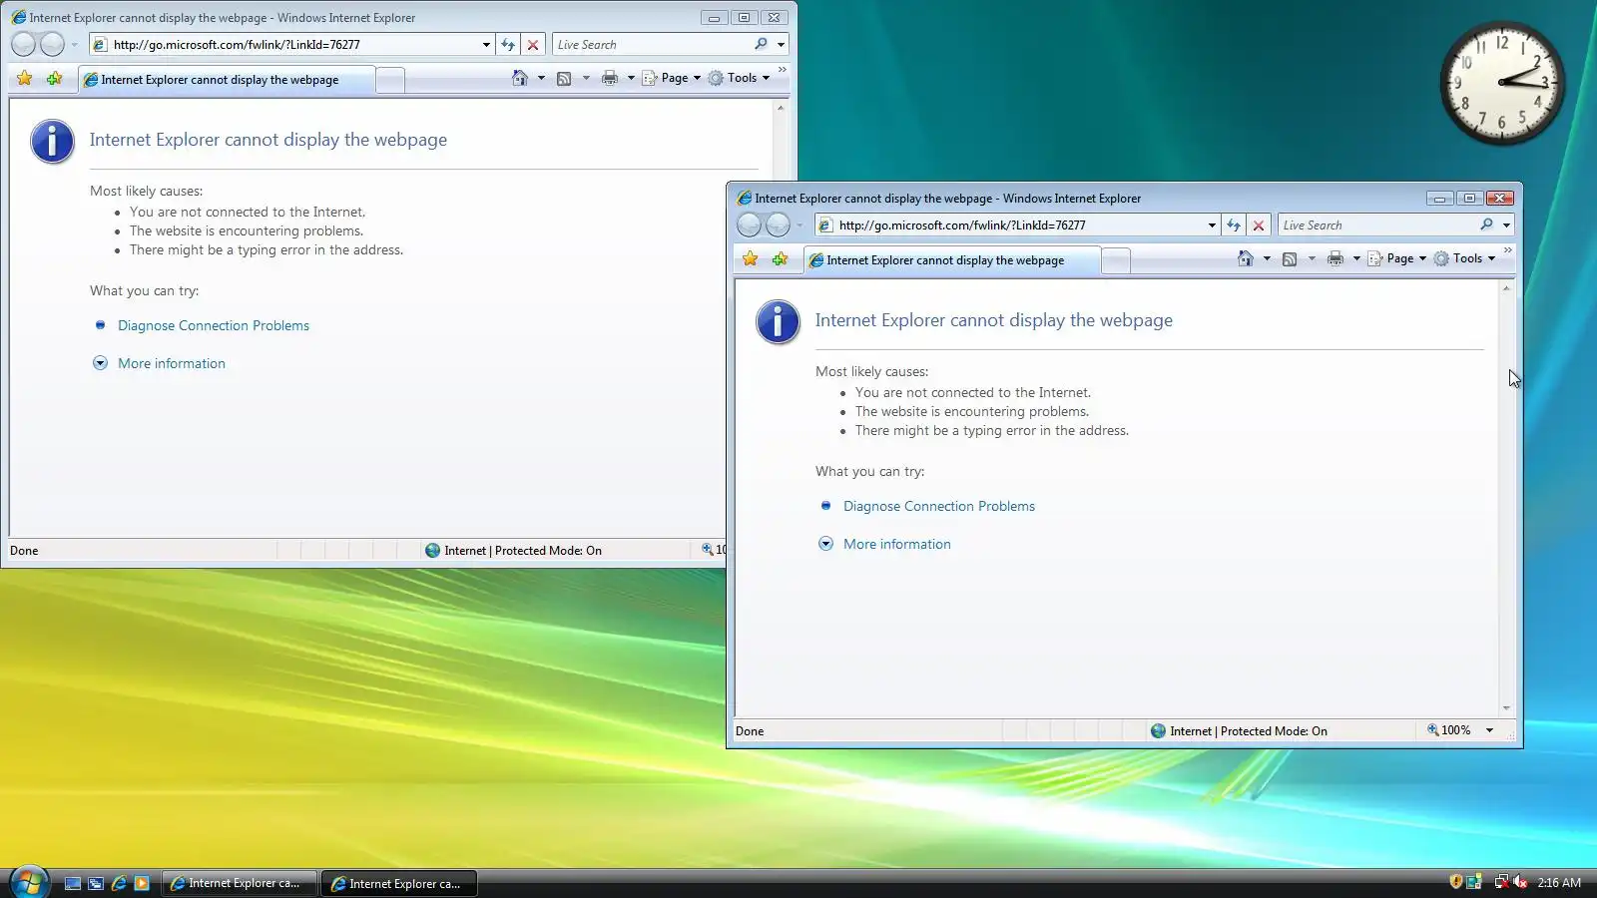Click Back arrow in back IE window

pos(23,44)
